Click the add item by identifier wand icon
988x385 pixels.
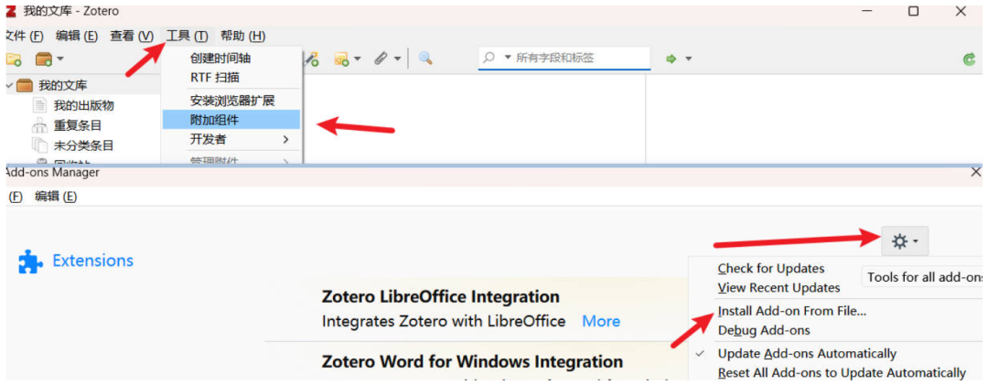pos(312,59)
